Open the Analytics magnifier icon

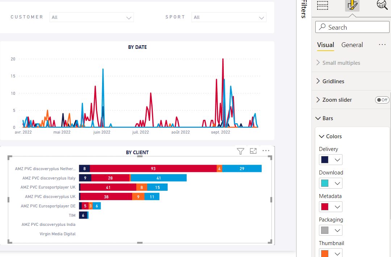click(x=382, y=4)
